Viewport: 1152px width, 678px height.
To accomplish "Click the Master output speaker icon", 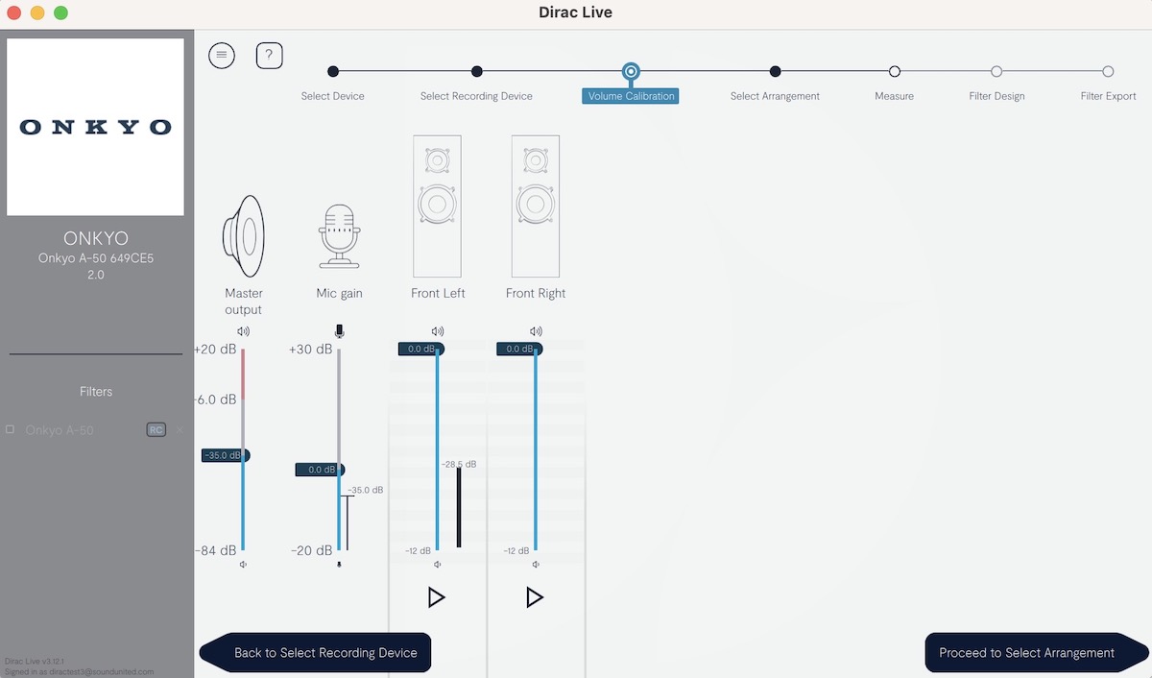I will pos(243,236).
